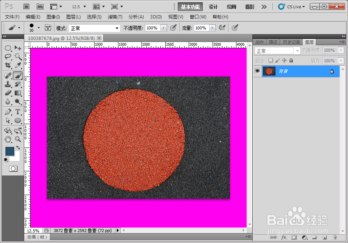This screenshot has height=243, width=348.
Task: Toggle the airbrush mode in options bar
Action: (x=222, y=27)
